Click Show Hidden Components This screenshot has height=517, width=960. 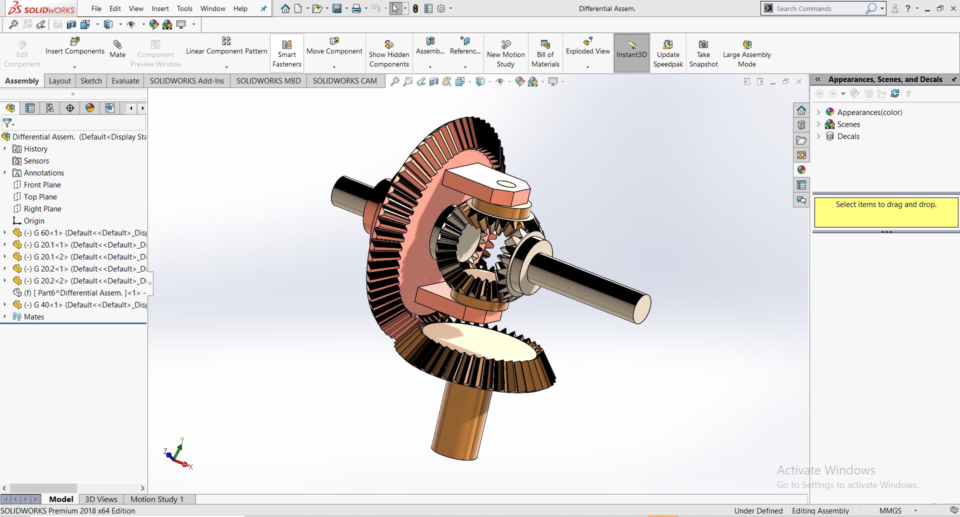coord(389,53)
